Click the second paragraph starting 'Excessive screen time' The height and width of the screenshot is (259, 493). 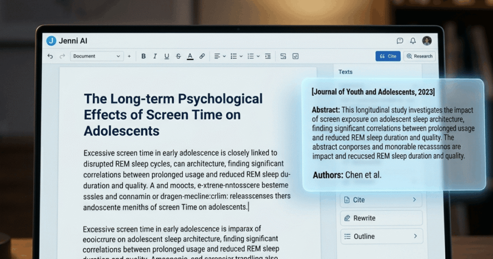click(x=181, y=242)
